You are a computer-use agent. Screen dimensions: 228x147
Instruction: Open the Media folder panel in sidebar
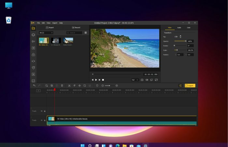(x=33, y=28)
